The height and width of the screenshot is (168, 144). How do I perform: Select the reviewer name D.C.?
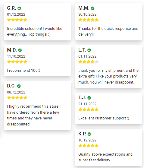point(11,86)
